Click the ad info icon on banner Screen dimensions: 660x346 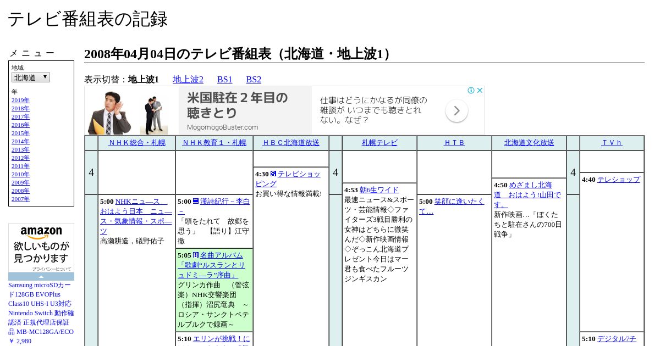click(x=471, y=91)
